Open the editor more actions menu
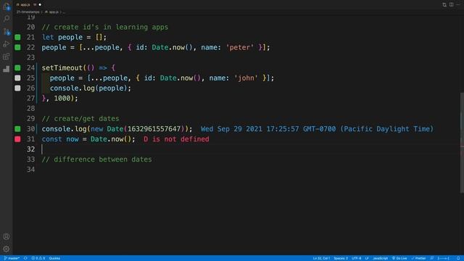 (x=458, y=4)
